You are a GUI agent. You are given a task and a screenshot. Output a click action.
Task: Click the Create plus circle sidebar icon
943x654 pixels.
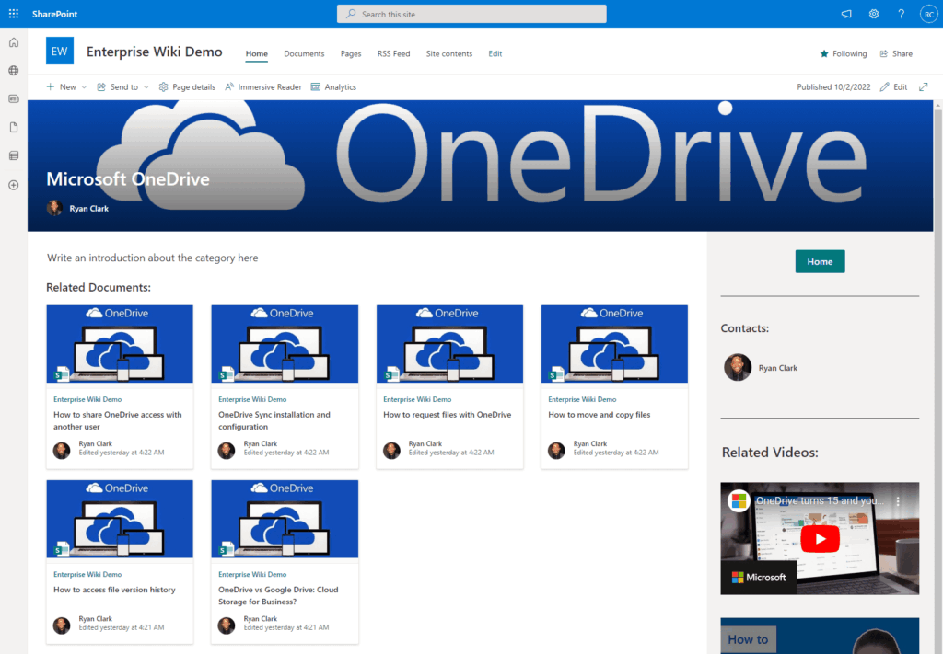[x=14, y=185]
